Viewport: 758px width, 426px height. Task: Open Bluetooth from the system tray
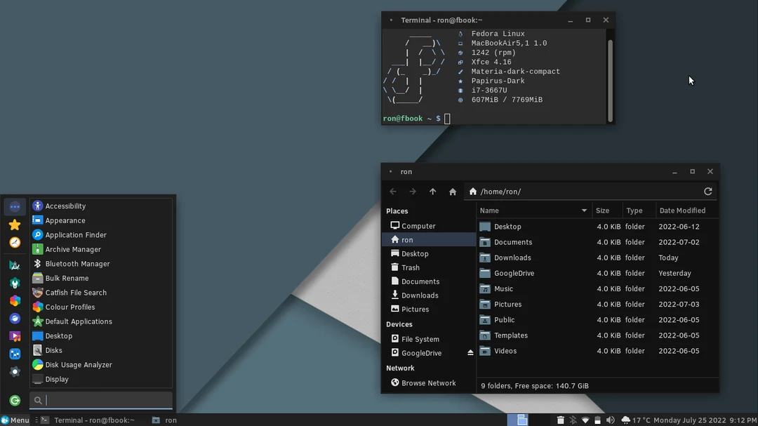573,420
